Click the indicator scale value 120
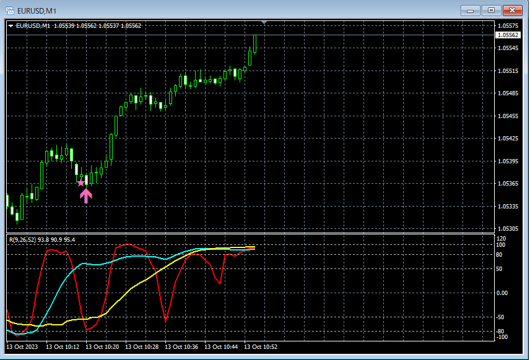The width and height of the screenshot is (530, 360). point(502,239)
